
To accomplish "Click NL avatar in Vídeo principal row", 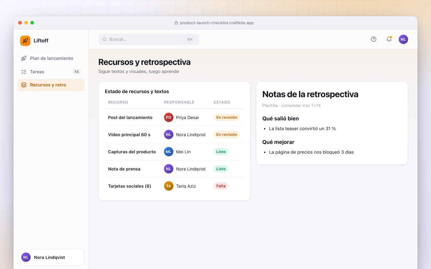I will click(x=169, y=134).
